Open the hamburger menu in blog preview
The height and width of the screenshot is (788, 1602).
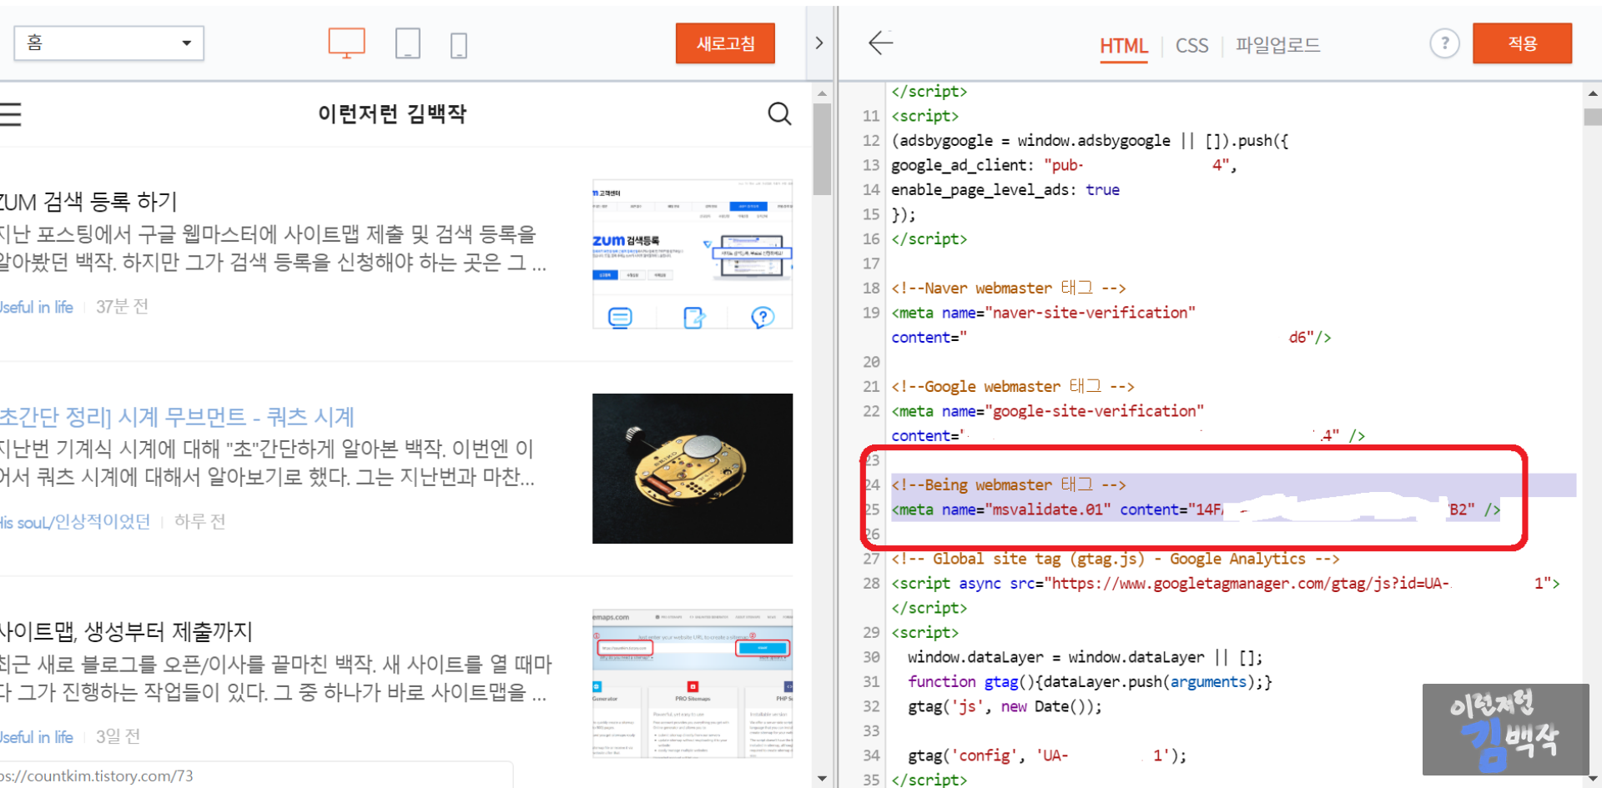(x=10, y=113)
